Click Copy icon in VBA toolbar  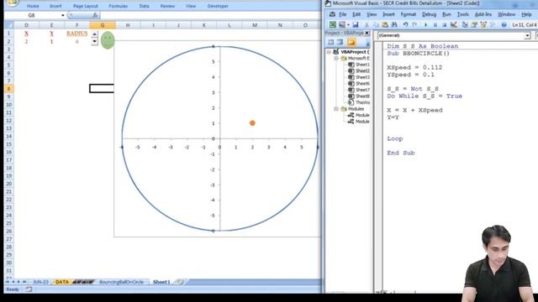(376, 25)
